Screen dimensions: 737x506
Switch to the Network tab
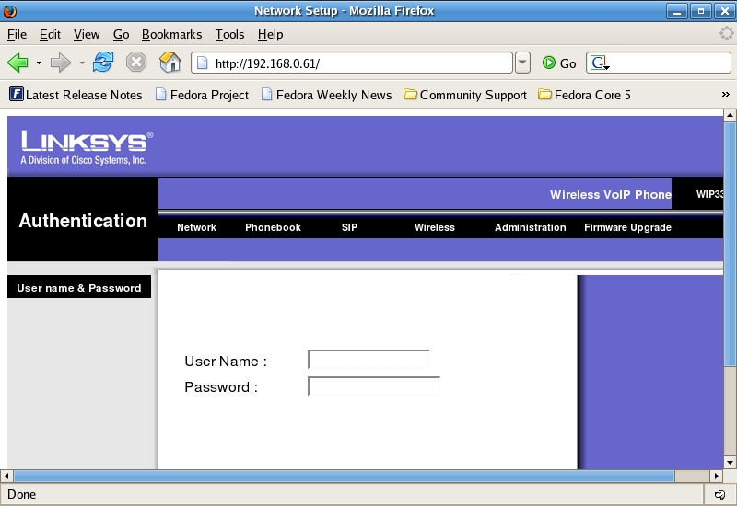point(196,227)
